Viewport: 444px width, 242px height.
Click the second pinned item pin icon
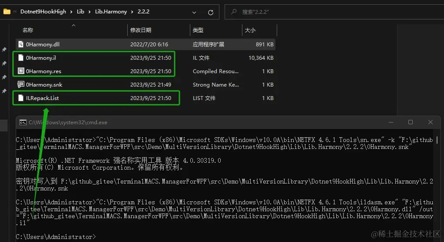coord(4,64)
